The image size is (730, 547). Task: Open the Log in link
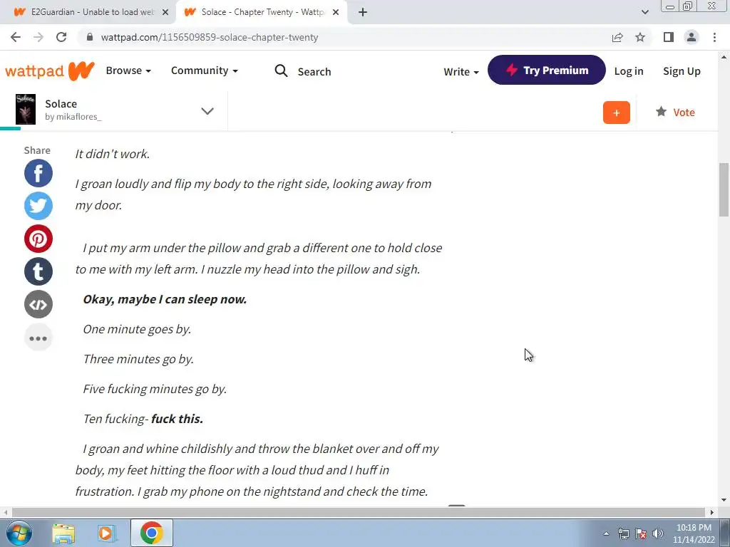(x=629, y=71)
